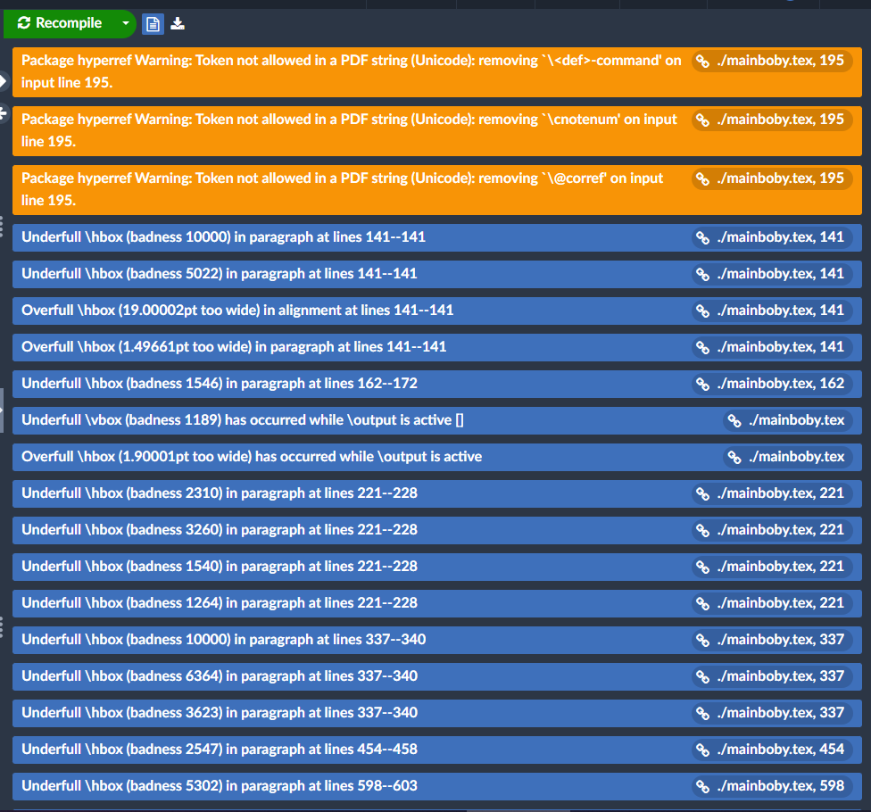Click the link icon on the badness 6364 warning chip
This screenshot has height=812, width=871.
click(x=705, y=675)
